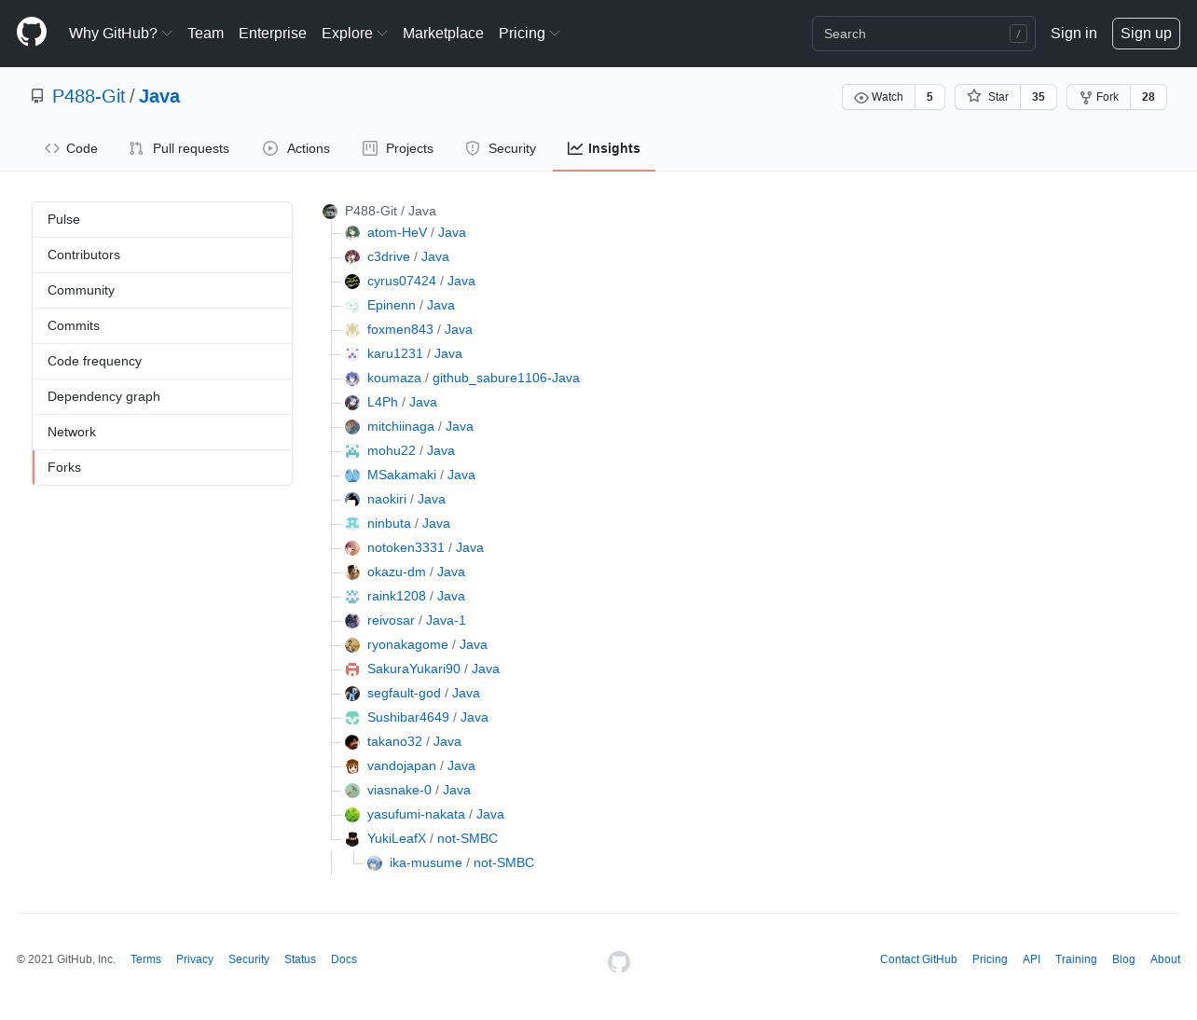Viewport: 1197px width, 1020px height.
Task: Open the Terms link in footer
Action: [145, 959]
